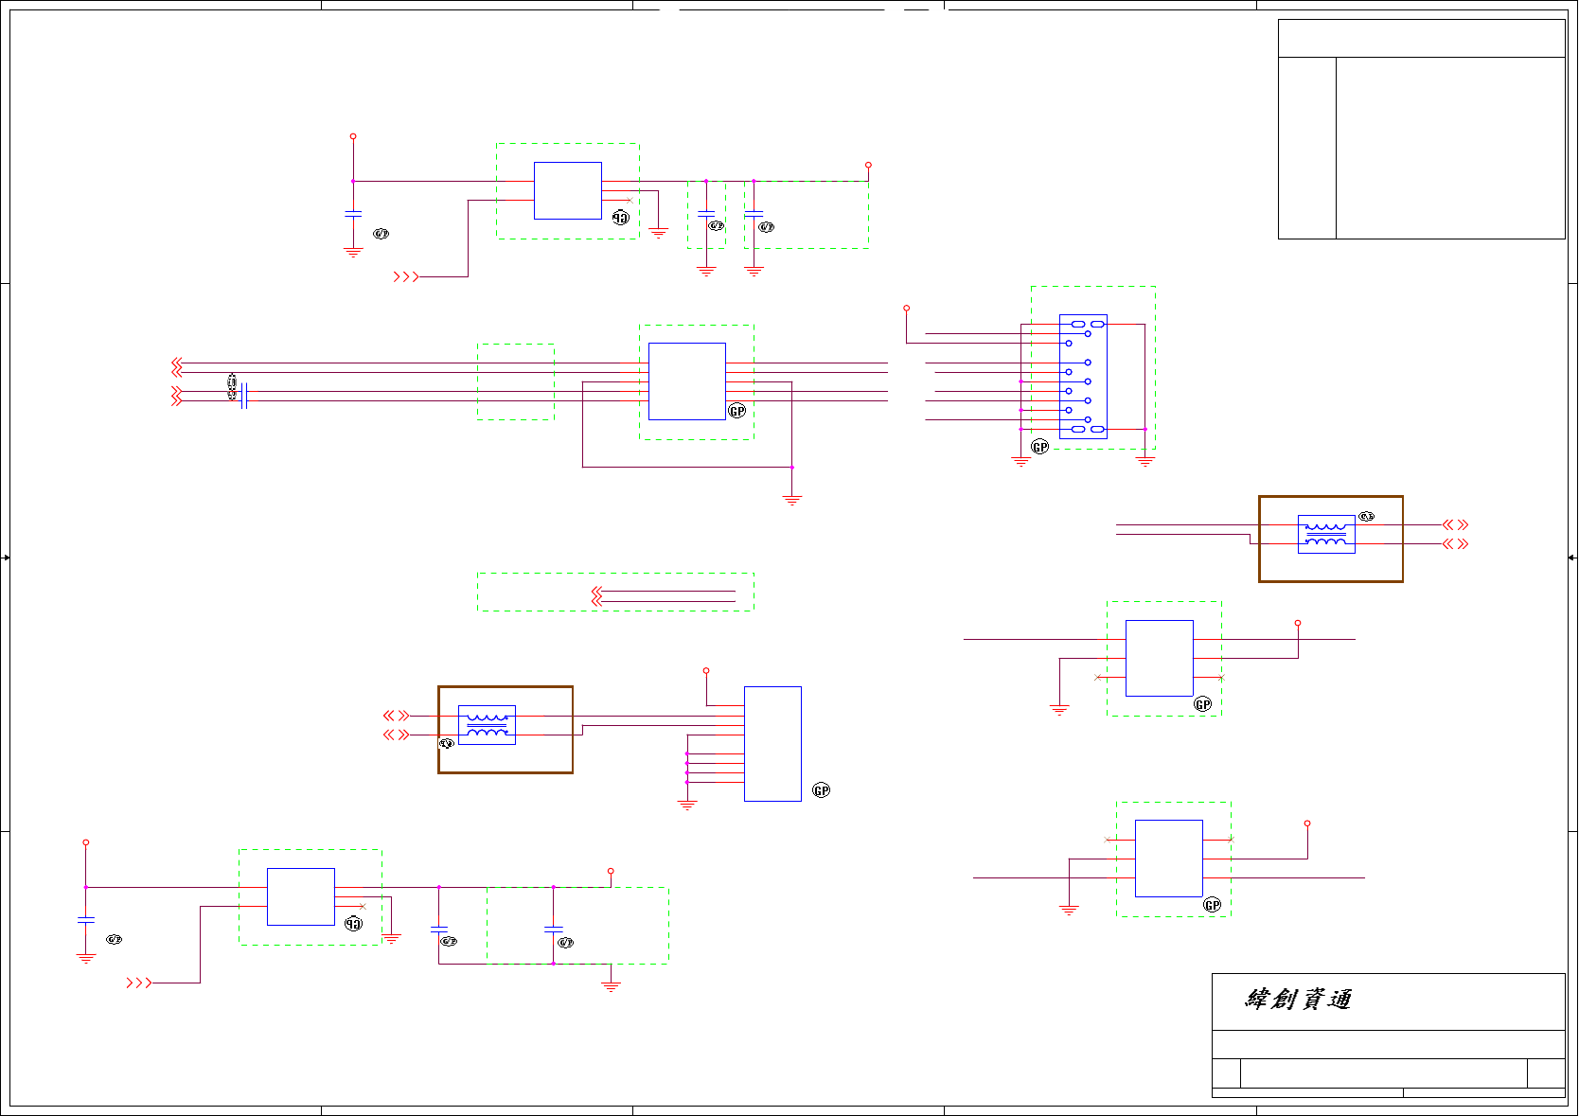Select the empty grey dashed box on the bus lines

(516, 381)
